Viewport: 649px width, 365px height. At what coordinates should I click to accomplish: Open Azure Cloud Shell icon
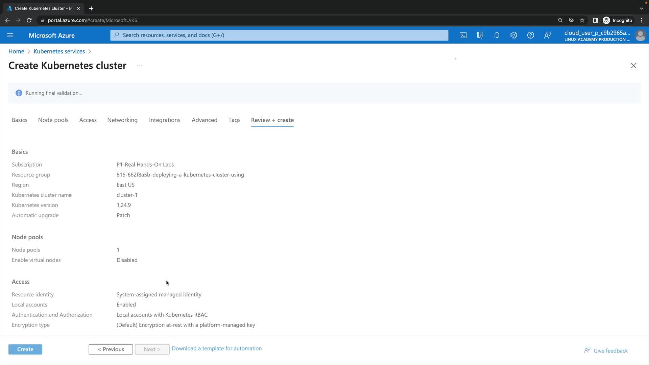point(463,35)
